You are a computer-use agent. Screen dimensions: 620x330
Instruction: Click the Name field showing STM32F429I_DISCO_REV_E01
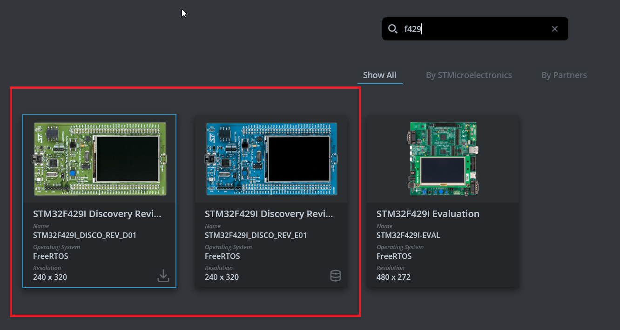(x=256, y=235)
